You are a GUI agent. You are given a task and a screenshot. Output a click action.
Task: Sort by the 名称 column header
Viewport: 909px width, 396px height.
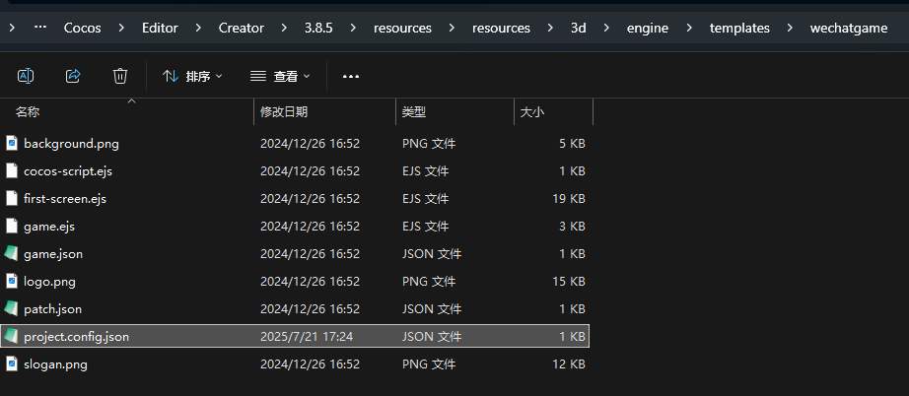pos(28,113)
